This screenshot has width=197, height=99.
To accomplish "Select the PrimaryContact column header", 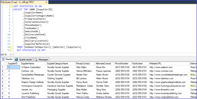I will pos(85,64).
